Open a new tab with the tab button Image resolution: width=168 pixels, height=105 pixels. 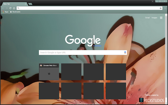point(30,4)
